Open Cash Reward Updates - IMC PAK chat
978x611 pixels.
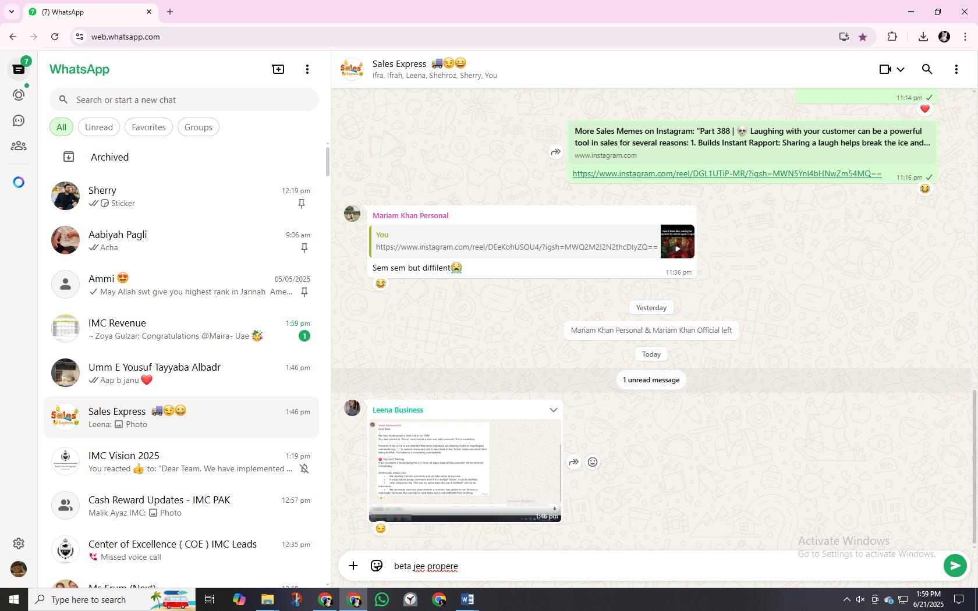(182, 506)
